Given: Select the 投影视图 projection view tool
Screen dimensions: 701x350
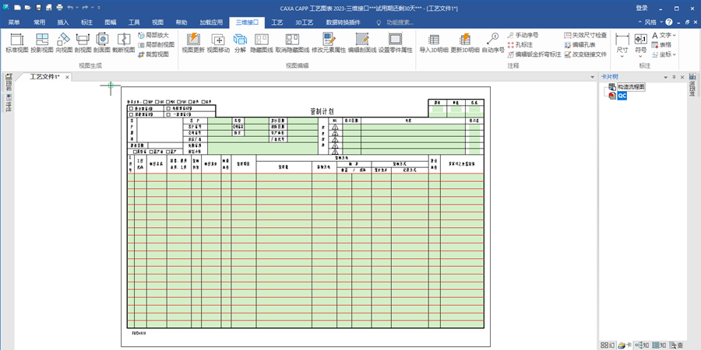Looking at the screenshot, I should point(42,44).
